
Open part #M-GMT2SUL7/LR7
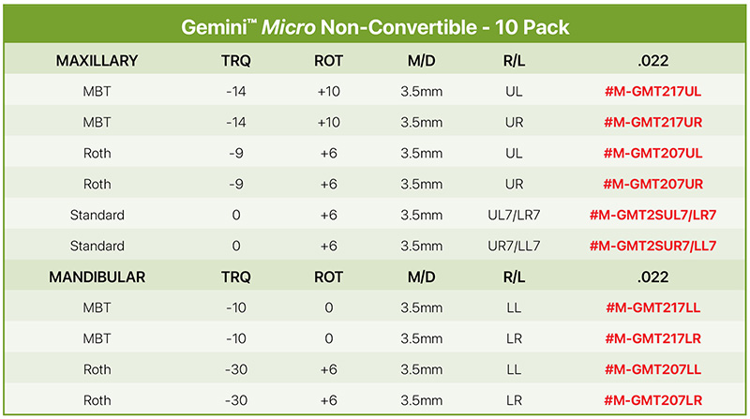tap(652, 215)
